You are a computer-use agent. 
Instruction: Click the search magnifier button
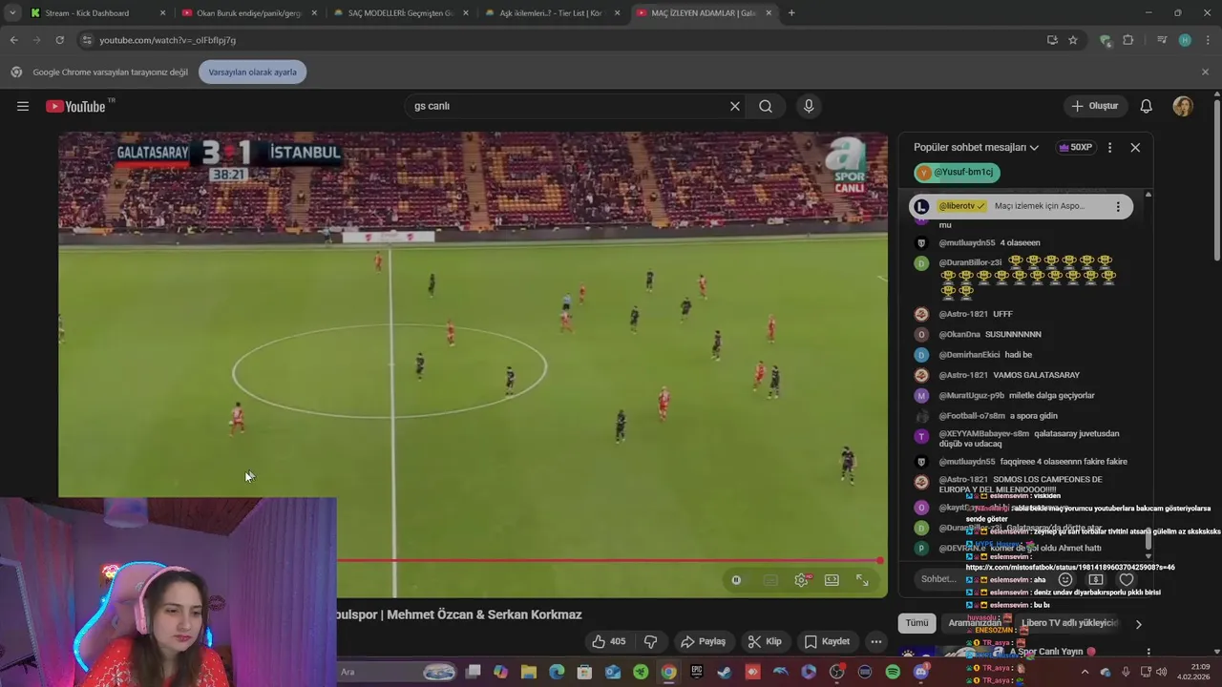click(x=766, y=106)
